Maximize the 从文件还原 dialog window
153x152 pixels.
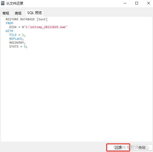(x=137, y=3)
